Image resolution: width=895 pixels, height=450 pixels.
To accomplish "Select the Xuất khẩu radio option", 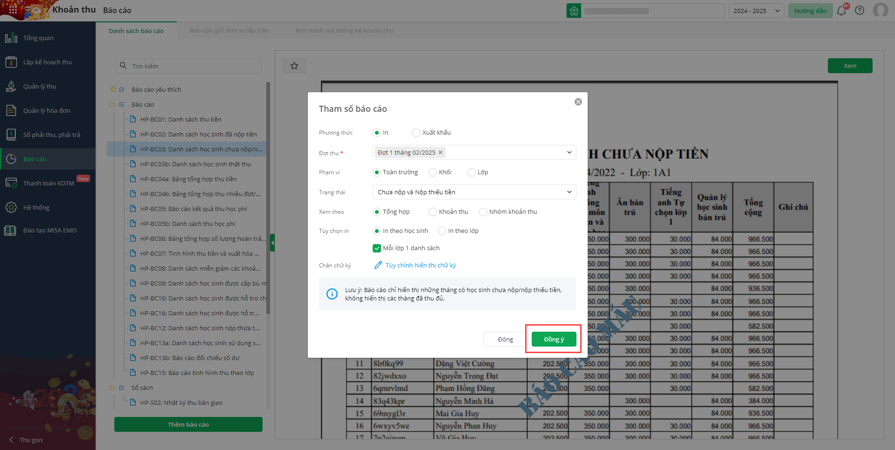I will (x=416, y=133).
